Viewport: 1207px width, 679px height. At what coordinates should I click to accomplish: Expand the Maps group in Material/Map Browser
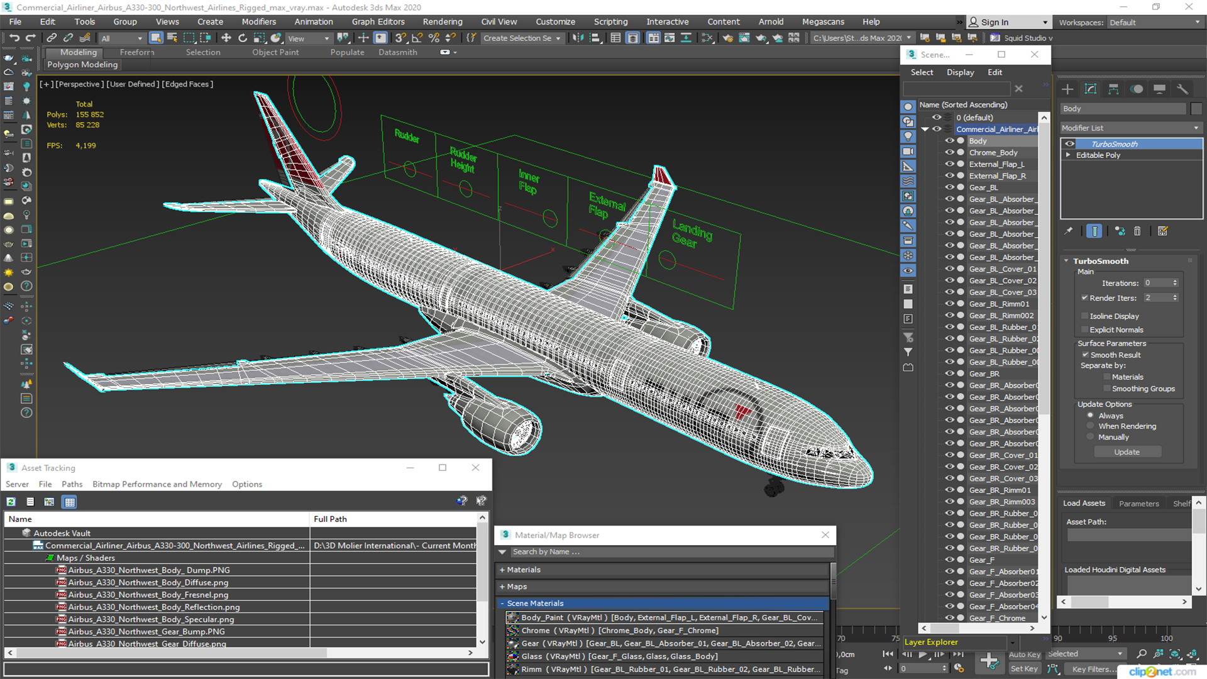502,587
